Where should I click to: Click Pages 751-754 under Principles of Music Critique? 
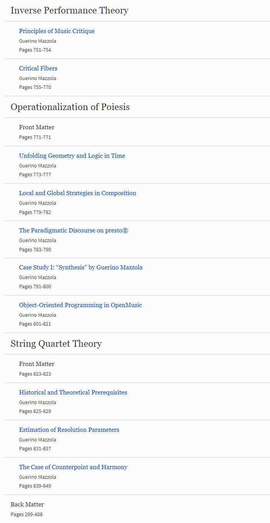[35, 50]
